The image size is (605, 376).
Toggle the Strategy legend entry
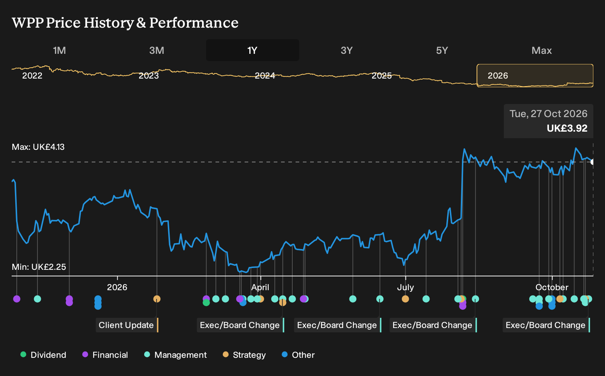click(x=244, y=355)
